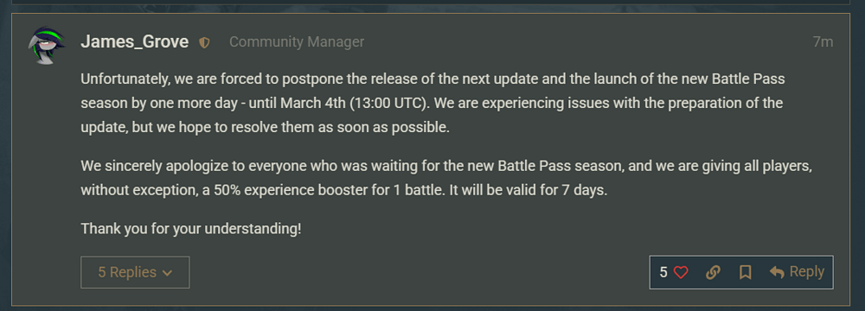Image resolution: width=865 pixels, height=311 pixels.
Task: Click the paragraph starting "We sincerely apologize"
Action: pos(445,178)
